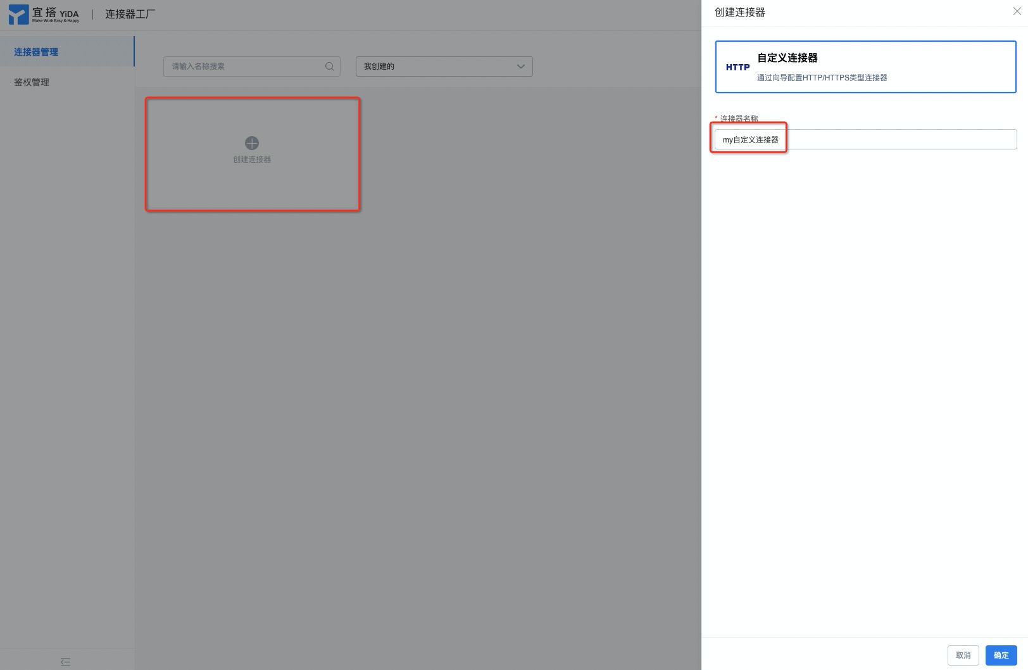Click the HTTP icon on the connector card
The width and height of the screenshot is (1028, 670).
[737, 67]
